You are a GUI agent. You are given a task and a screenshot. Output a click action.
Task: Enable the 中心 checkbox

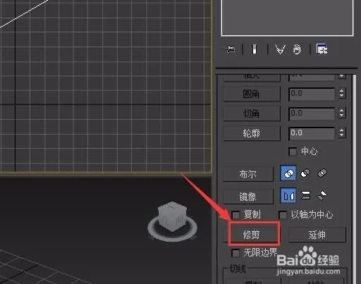293,152
